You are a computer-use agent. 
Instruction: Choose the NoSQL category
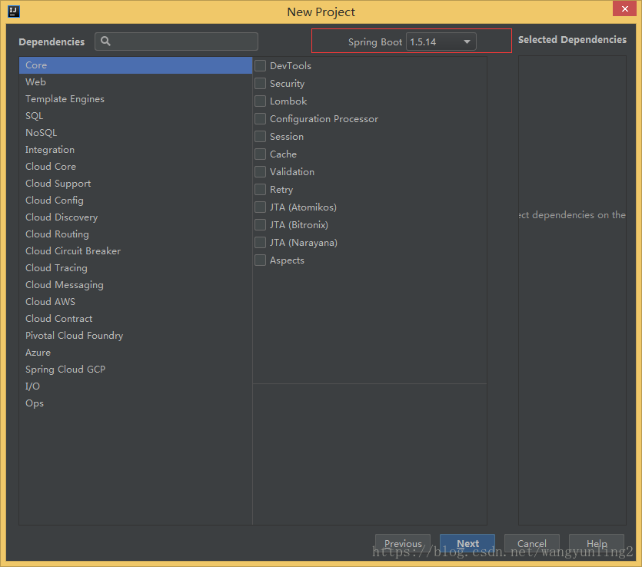(135, 133)
